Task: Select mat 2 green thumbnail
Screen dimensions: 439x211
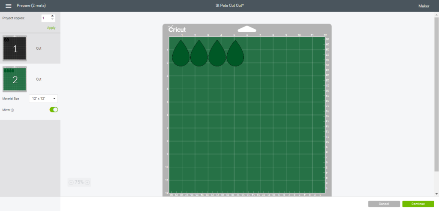Action: click(x=15, y=79)
